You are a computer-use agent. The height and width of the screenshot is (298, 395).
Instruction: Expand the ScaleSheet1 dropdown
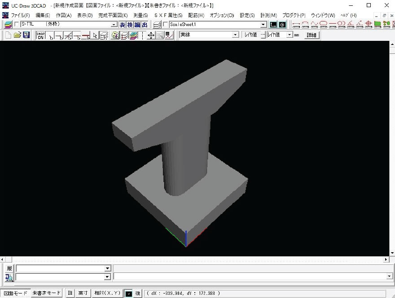[x=263, y=24]
